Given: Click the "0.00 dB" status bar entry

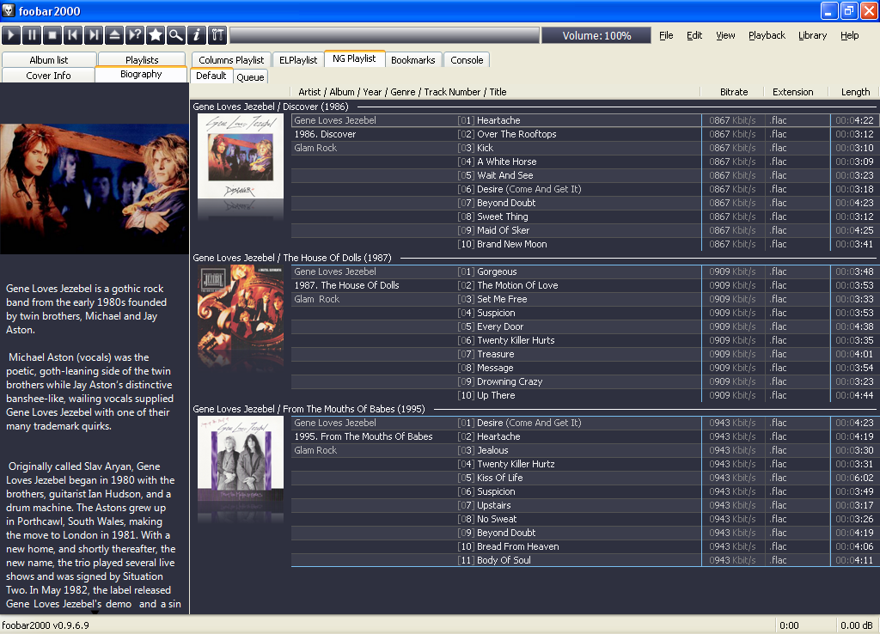Looking at the screenshot, I should pyautogui.click(x=856, y=625).
